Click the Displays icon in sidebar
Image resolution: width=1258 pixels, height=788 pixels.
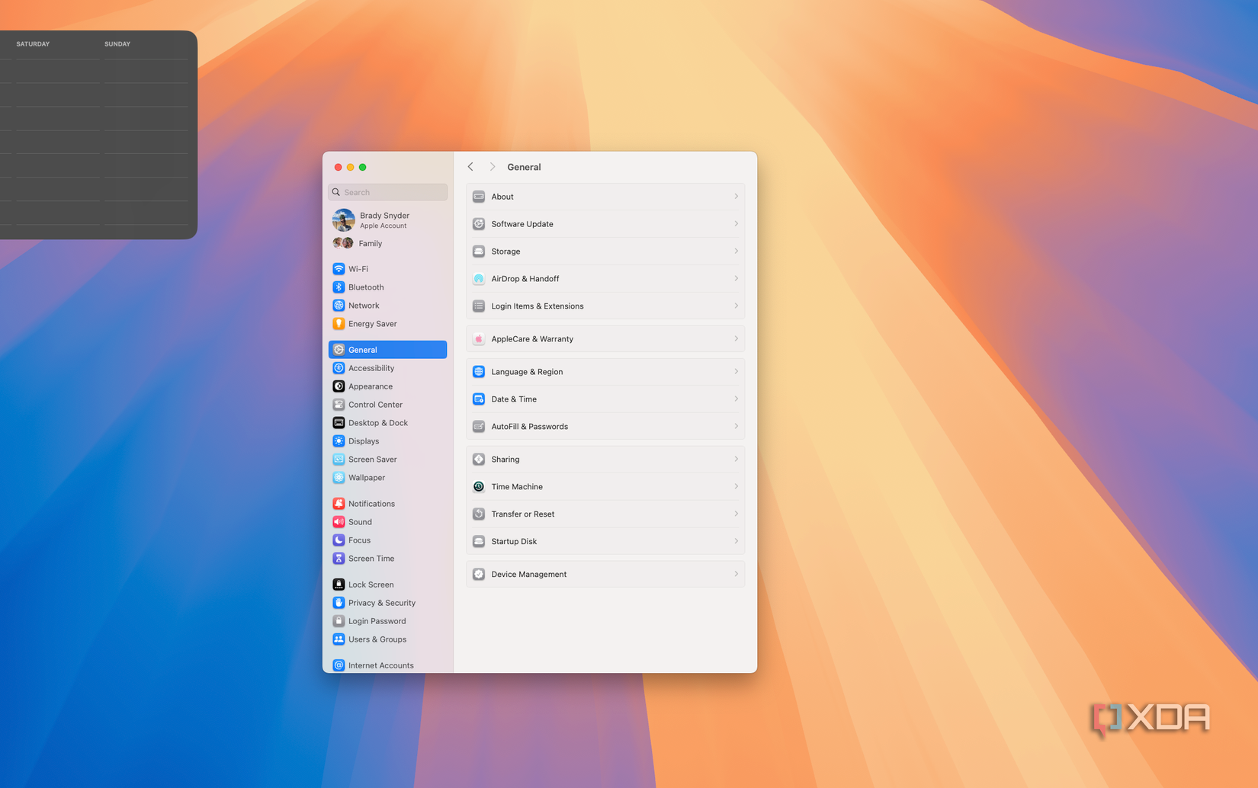tap(339, 441)
